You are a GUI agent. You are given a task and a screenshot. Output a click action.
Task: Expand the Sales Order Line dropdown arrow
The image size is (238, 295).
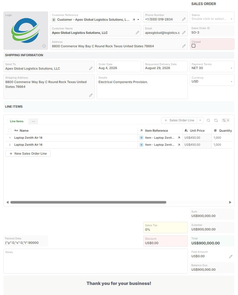[200, 121]
